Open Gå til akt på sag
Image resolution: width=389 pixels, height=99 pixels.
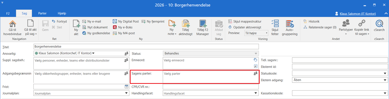click(30, 28)
